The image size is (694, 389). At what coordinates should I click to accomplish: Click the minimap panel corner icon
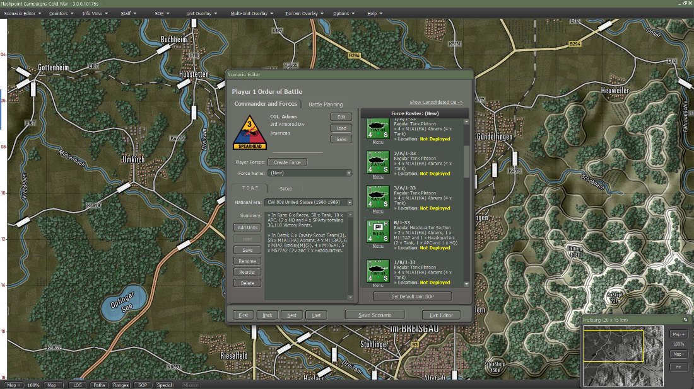pos(685,320)
